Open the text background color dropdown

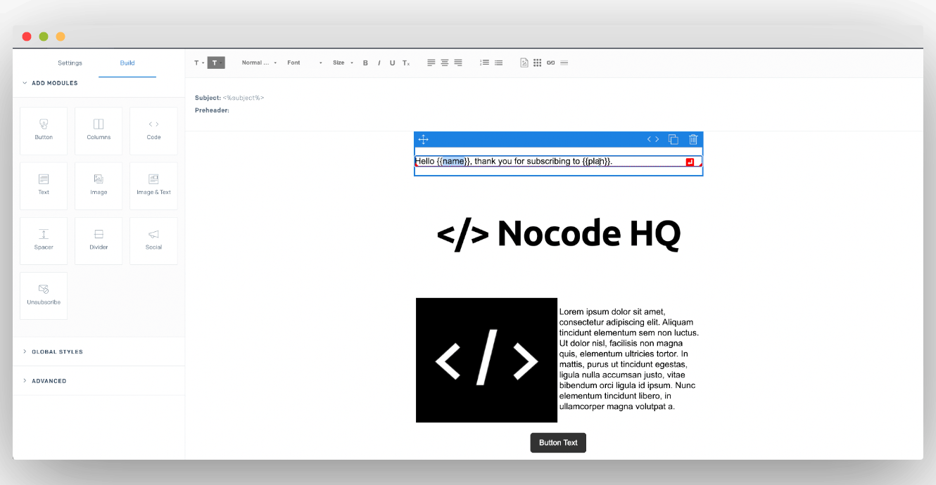216,63
